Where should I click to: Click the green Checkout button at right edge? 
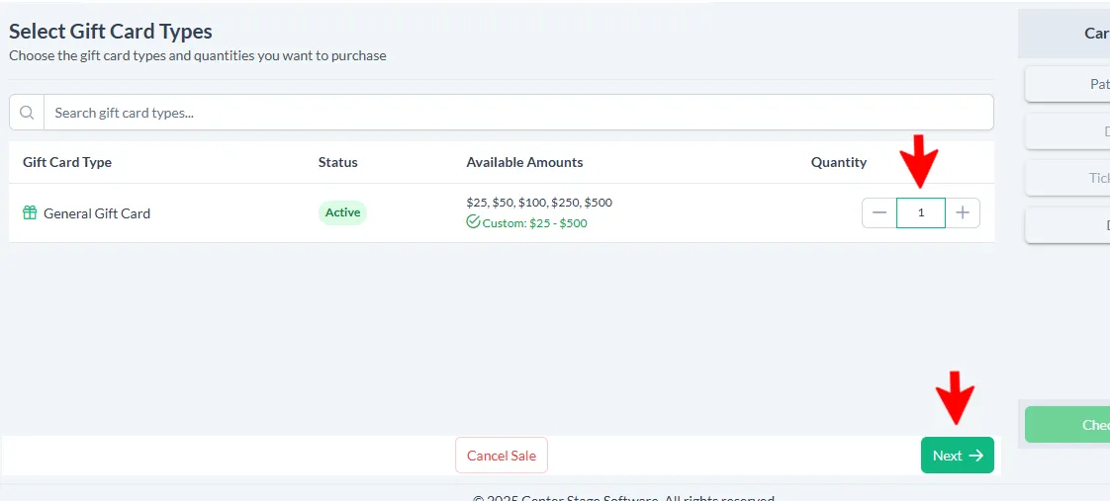click(1067, 425)
